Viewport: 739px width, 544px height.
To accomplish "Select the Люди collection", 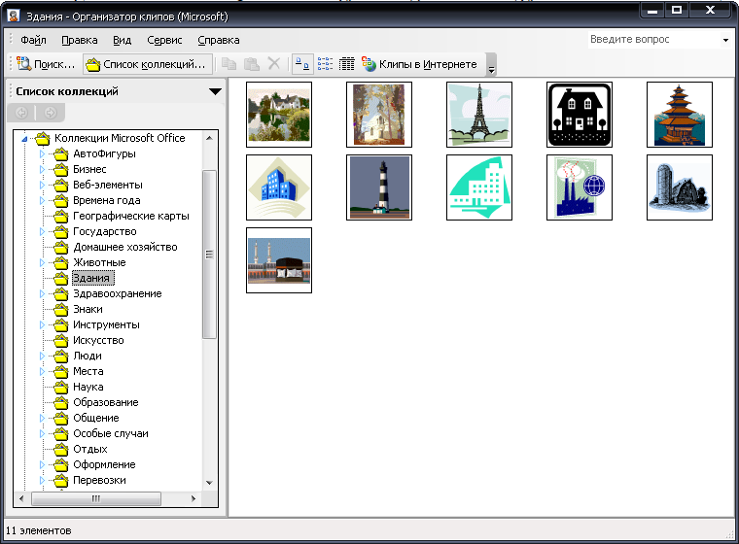I will coord(88,356).
